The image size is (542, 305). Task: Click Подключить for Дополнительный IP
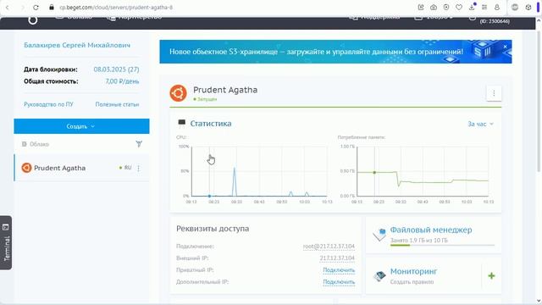[x=339, y=282]
